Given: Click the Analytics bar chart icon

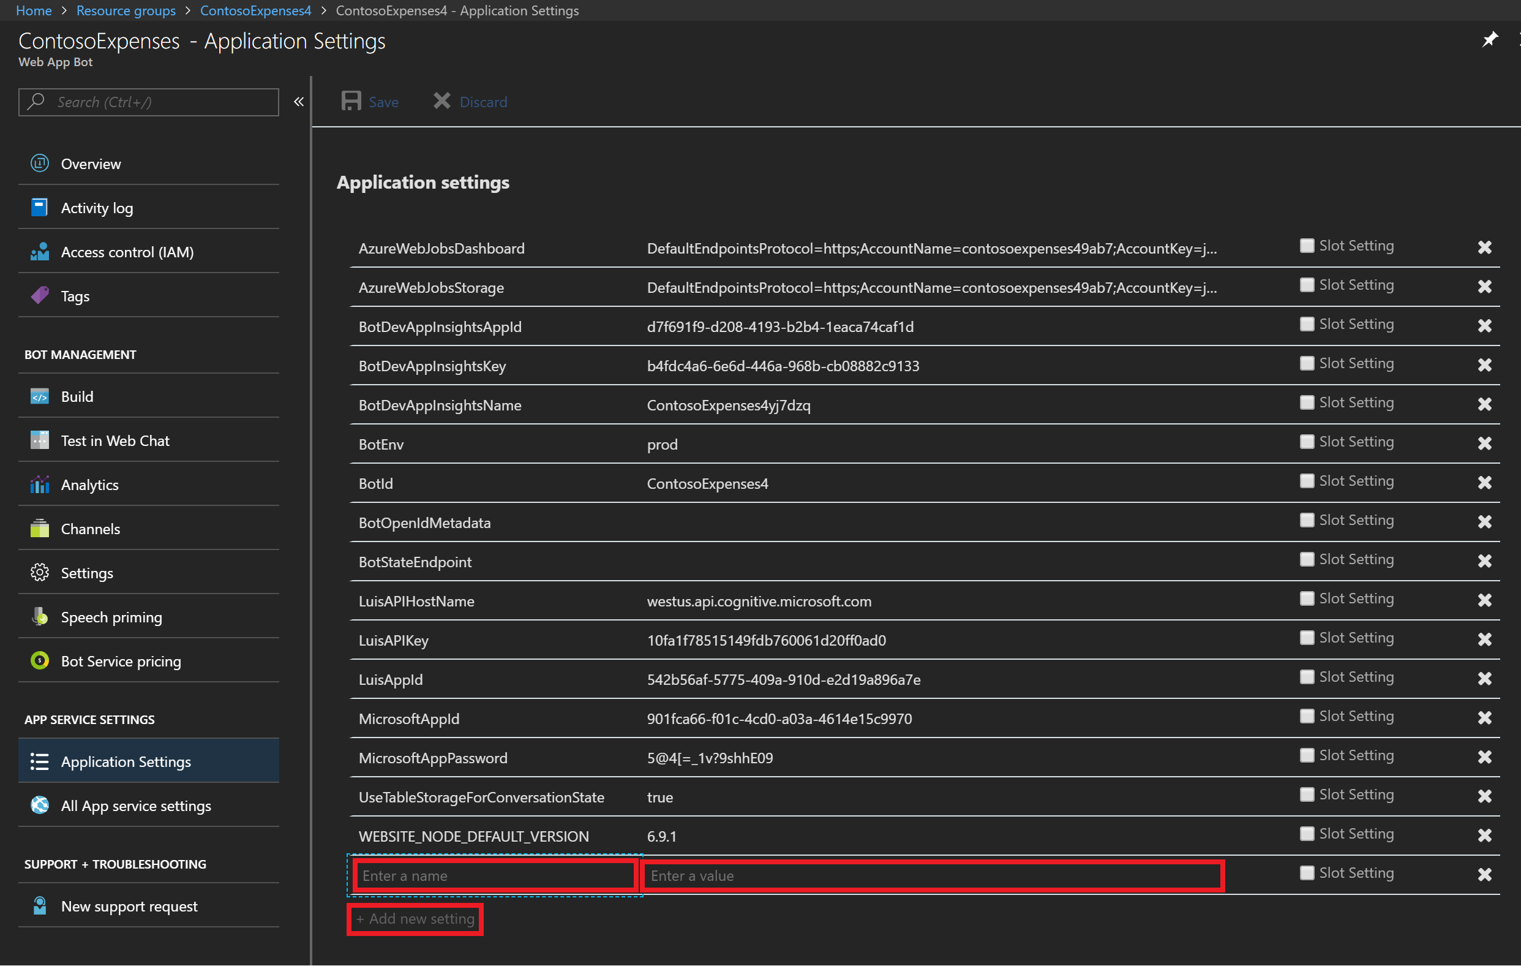Looking at the screenshot, I should (40, 485).
